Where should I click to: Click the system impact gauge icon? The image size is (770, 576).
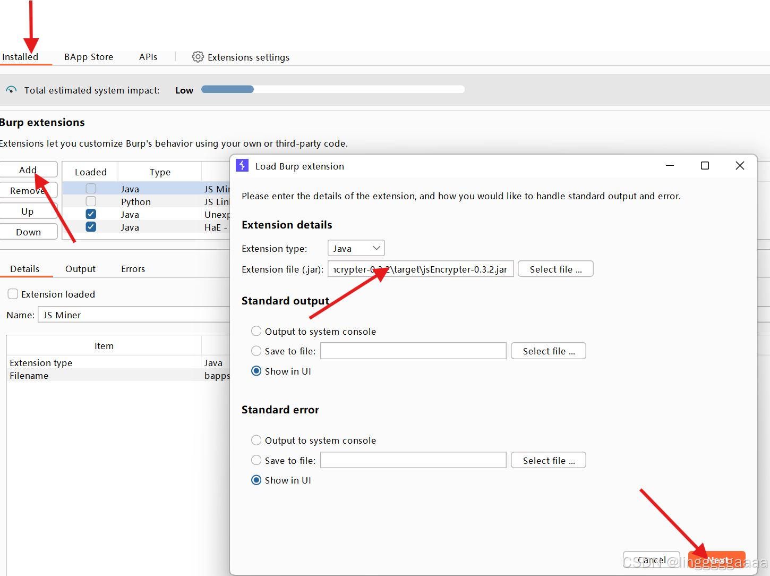(11, 90)
